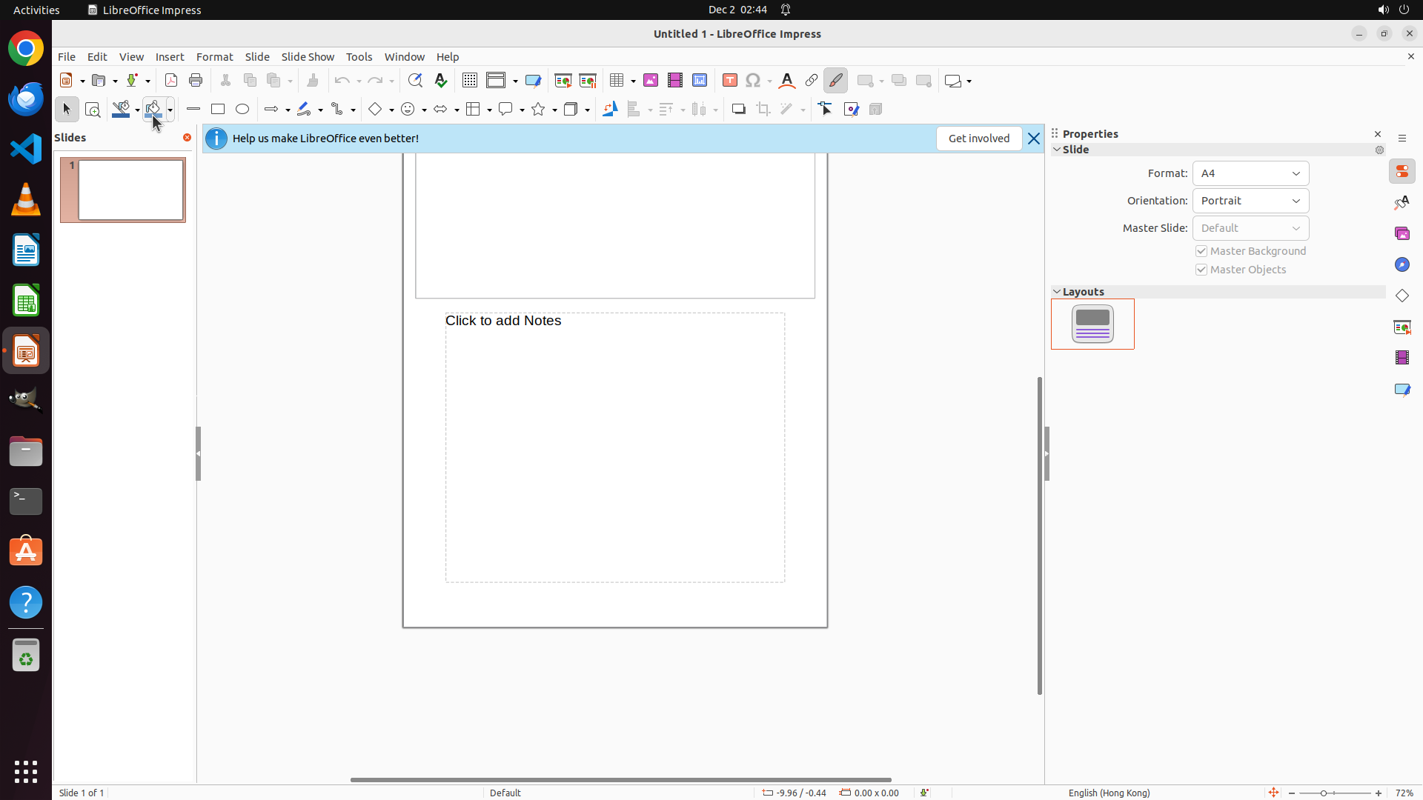Uncheck the Master Objects checkbox
The height and width of the screenshot is (800, 1423).
pyautogui.click(x=1201, y=270)
